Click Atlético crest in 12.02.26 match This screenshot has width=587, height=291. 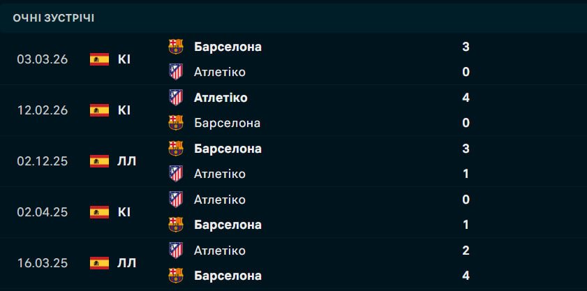pos(176,98)
